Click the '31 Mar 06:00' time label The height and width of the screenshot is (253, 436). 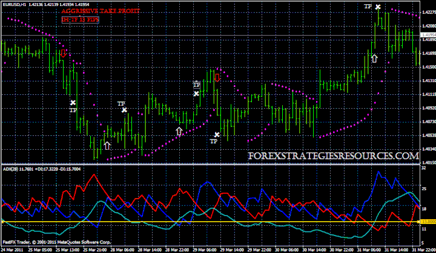[x=369, y=250]
